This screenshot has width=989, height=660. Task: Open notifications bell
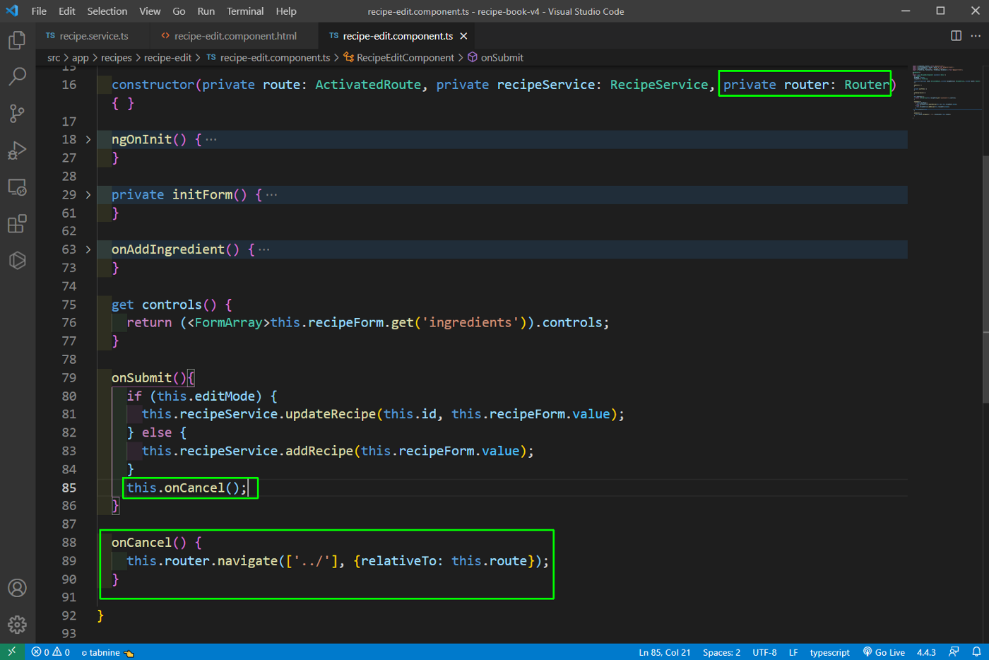(x=976, y=652)
